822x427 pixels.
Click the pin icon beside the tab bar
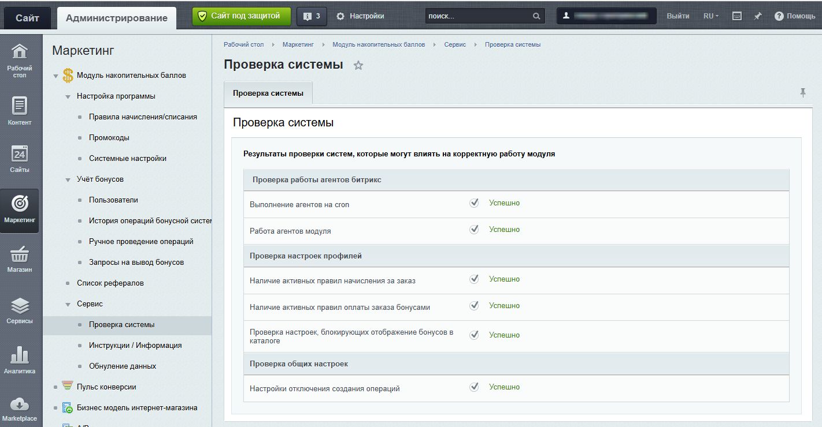click(x=803, y=92)
